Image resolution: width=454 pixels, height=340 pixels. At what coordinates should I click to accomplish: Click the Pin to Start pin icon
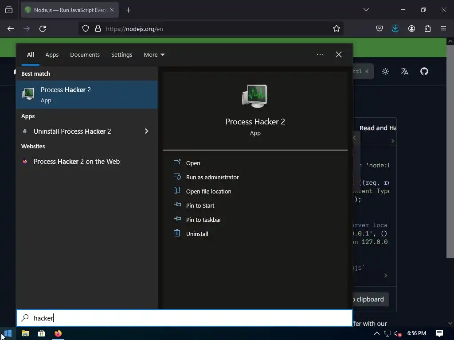point(177,205)
